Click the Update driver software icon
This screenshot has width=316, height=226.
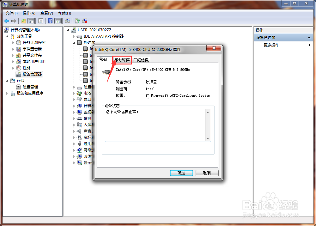coord(77,21)
